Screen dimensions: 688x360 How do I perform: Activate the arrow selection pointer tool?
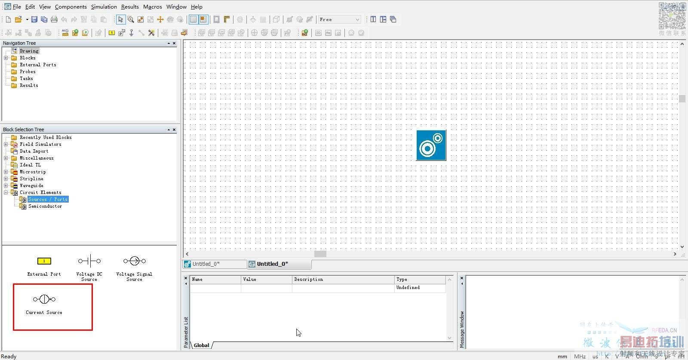click(120, 19)
